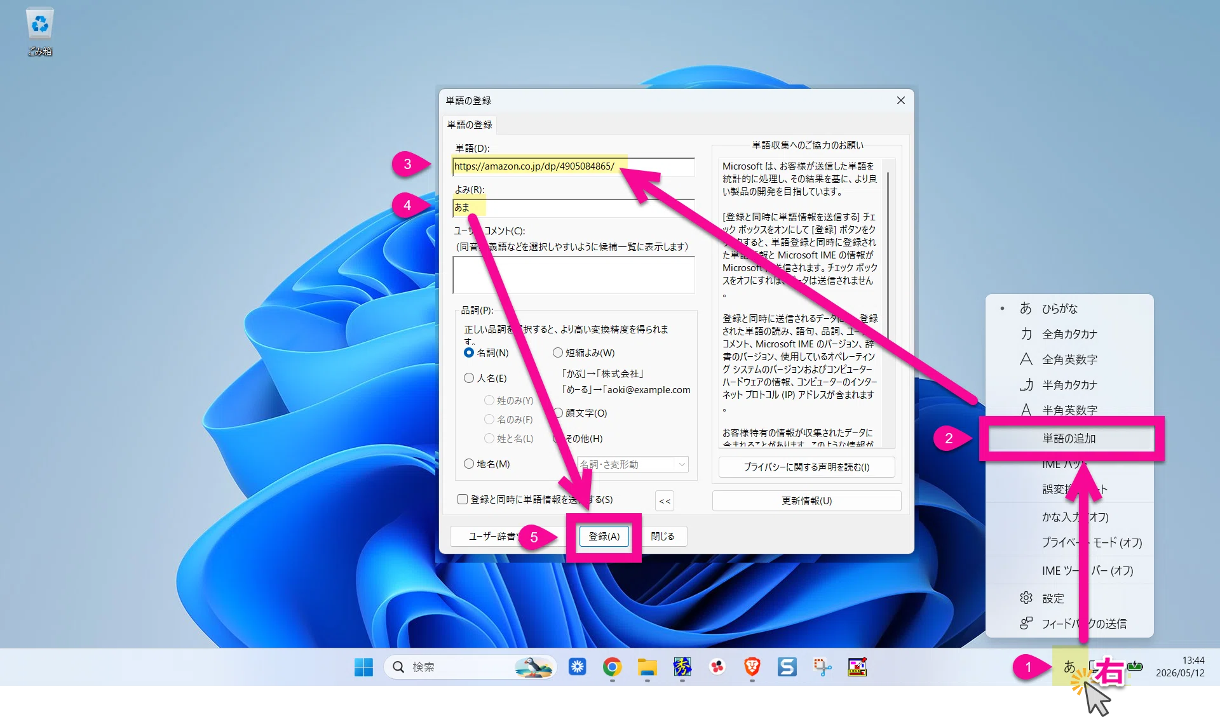The width and height of the screenshot is (1220, 717).
Task: Click the IME あ indicator in the system tray
Action: [x=1069, y=667]
